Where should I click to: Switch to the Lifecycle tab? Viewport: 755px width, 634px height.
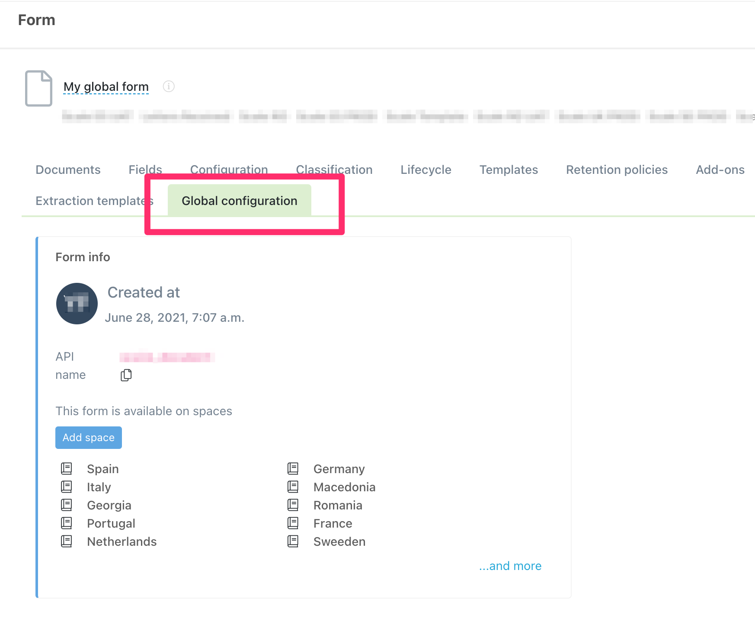coord(425,170)
